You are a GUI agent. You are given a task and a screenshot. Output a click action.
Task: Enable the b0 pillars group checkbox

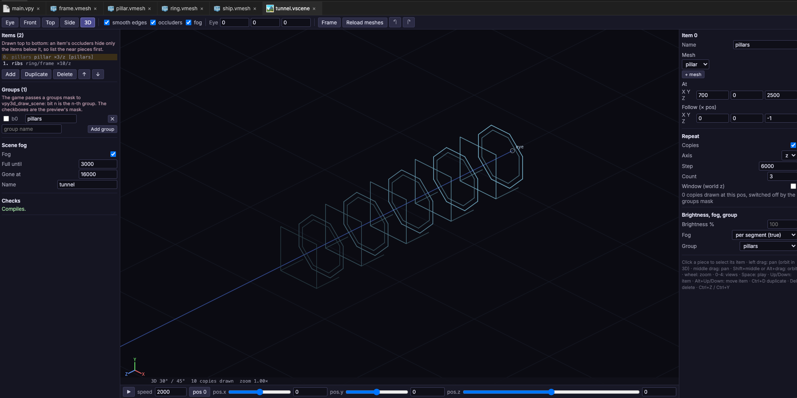pos(6,119)
